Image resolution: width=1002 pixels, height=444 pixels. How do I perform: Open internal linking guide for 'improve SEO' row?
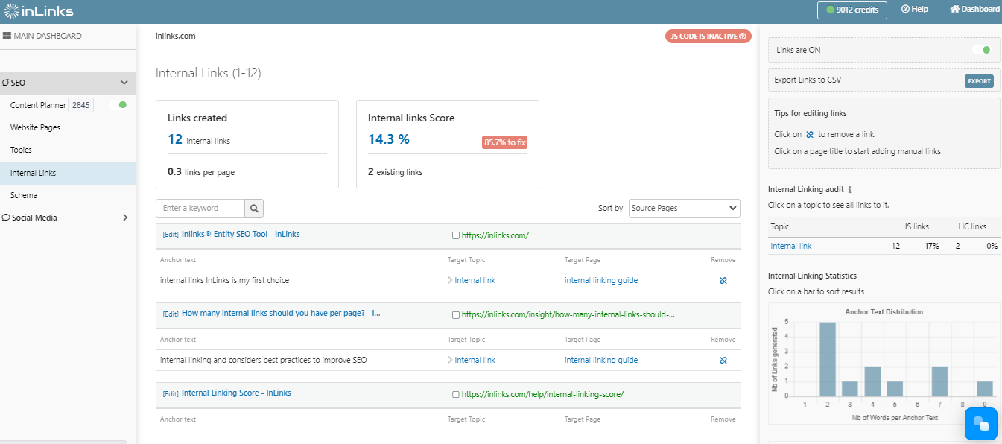601,360
